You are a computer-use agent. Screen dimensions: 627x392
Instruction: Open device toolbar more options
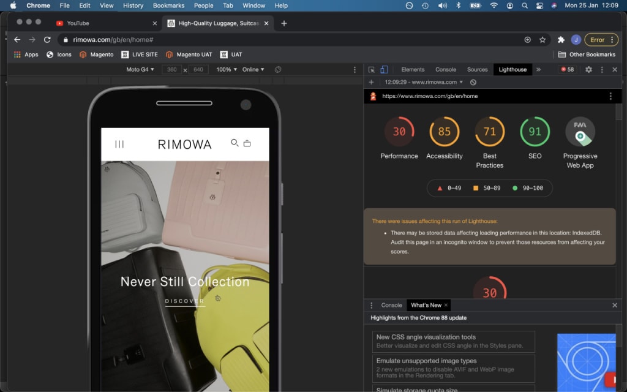[x=355, y=70]
